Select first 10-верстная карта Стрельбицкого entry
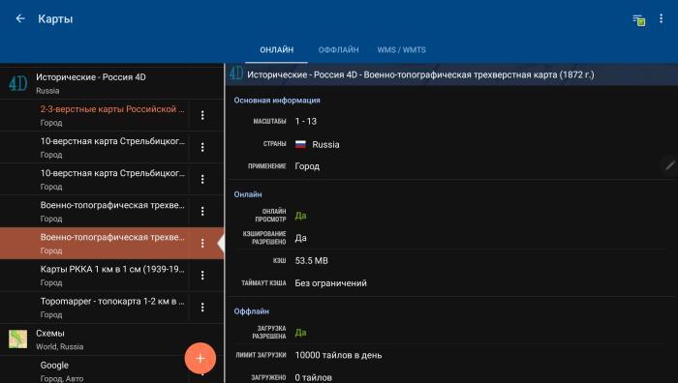The height and width of the screenshot is (383, 678). pyautogui.click(x=94, y=147)
